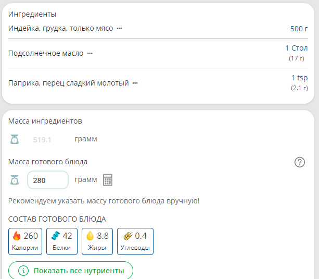
Task: Open the Паприка, перец сладкий молотый ingredient
Action: coord(68,83)
